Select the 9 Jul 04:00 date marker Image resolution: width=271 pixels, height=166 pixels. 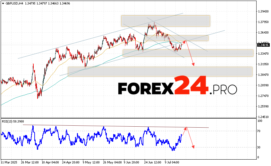coord(172,162)
